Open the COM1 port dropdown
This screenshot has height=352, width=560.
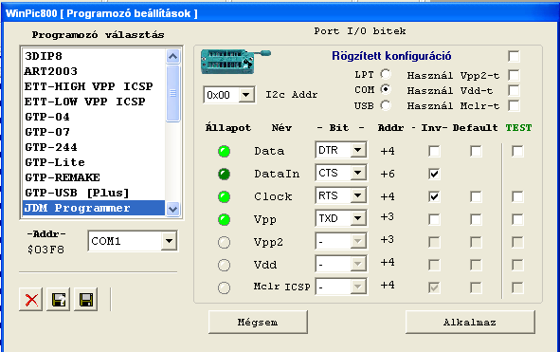169,241
